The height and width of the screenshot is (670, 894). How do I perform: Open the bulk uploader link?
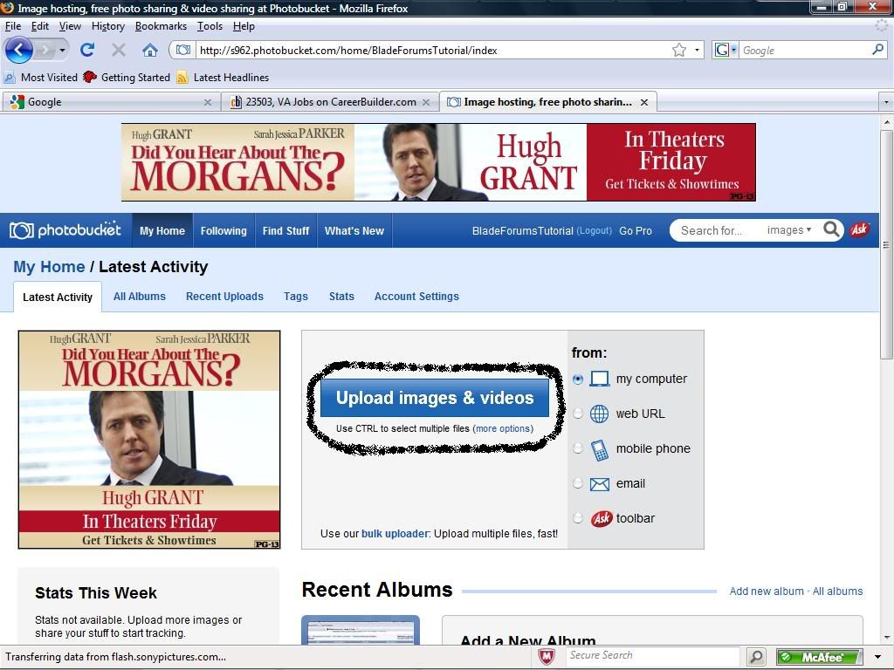[x=395, y=534]
